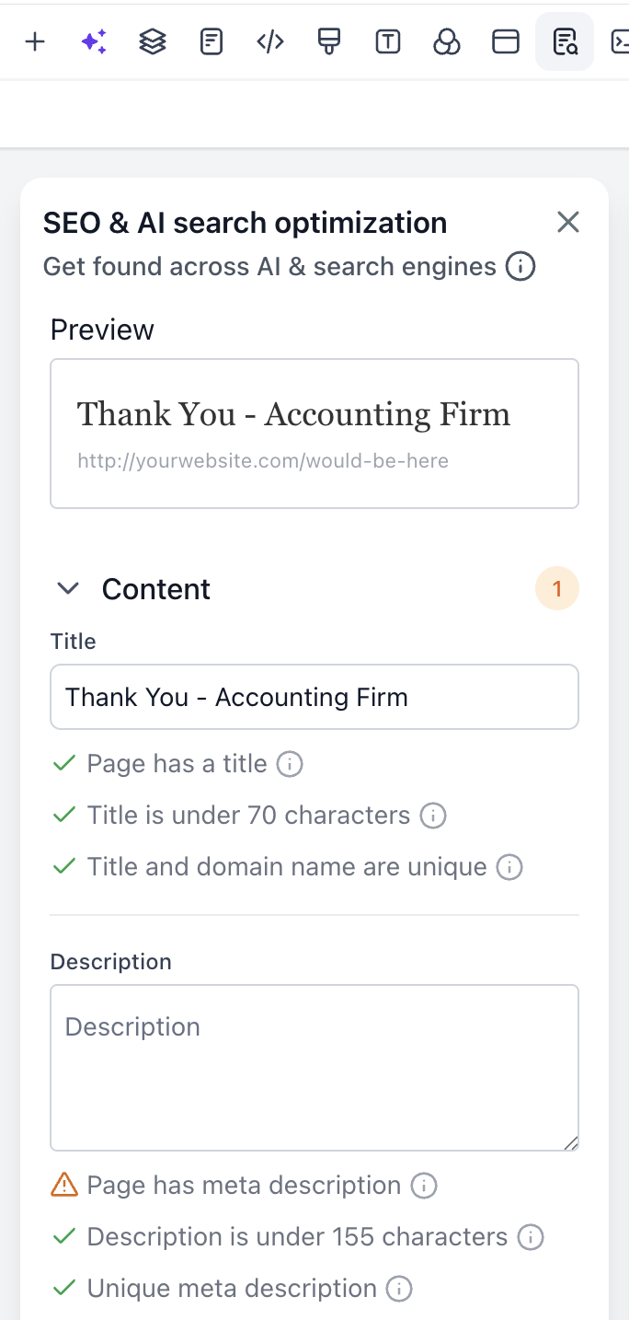Open the AI assistant sparkle icon
The width and height of the screenshot is (629, 1320).
(x=93, y=41)
